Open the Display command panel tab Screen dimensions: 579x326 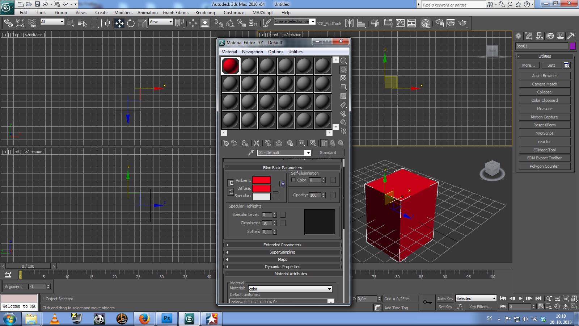point(561,36)
